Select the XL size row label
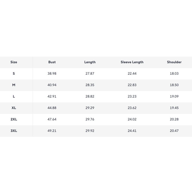This screenshot has width=192, height=192. point(14,108)
